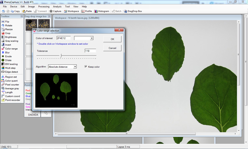Open the Brightness tool
This screenshot has width=248, height=149.
(x=11, y=37)
